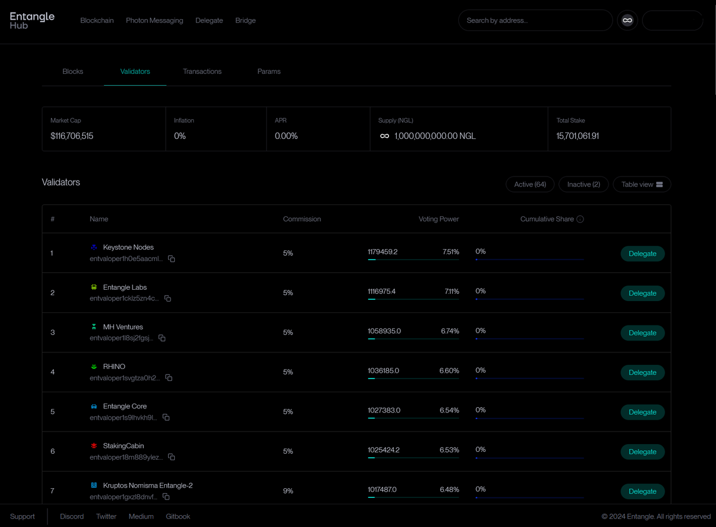Open the Twitter footer link

point(106,516)
